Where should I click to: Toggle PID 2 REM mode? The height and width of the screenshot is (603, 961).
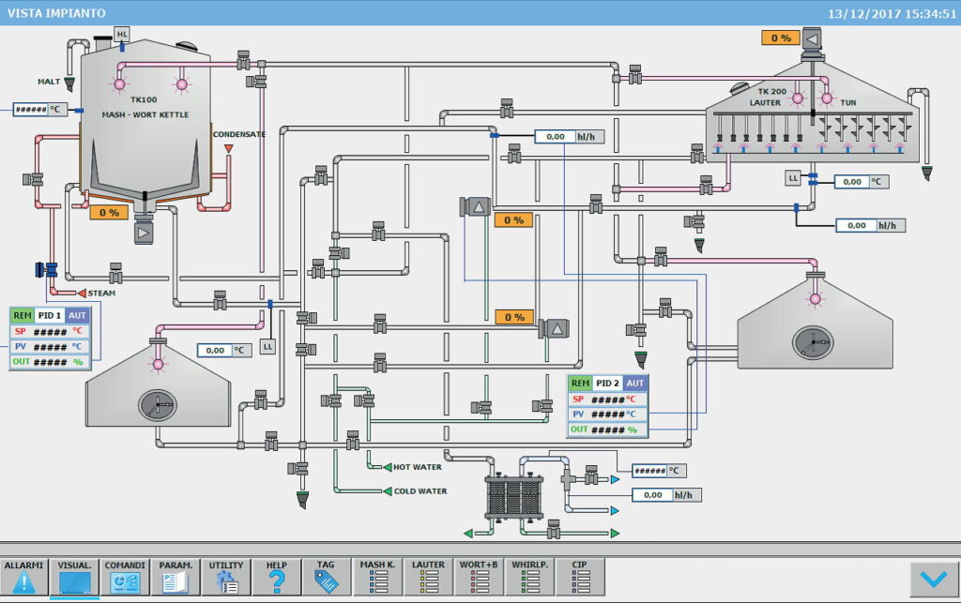[580, 384]
